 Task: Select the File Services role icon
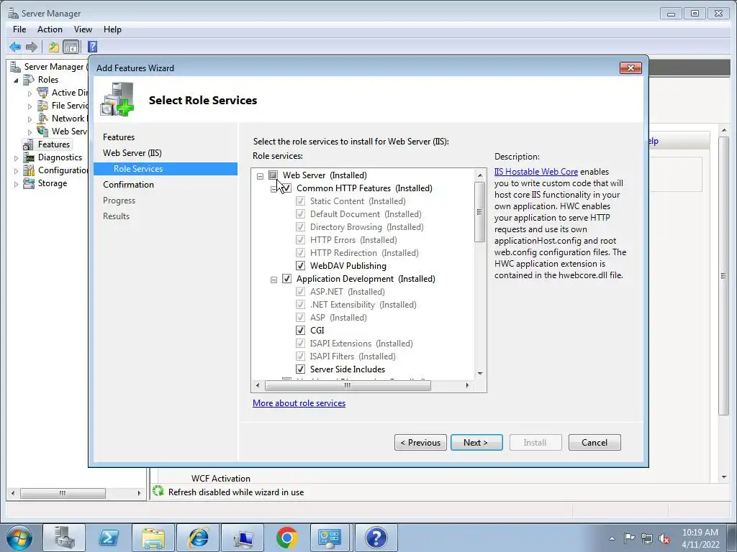click(x=42, y=106)
